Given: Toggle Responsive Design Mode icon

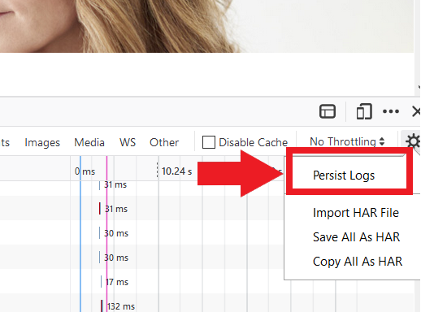Looking at the screenshot, I should click(x=364, y=111).
